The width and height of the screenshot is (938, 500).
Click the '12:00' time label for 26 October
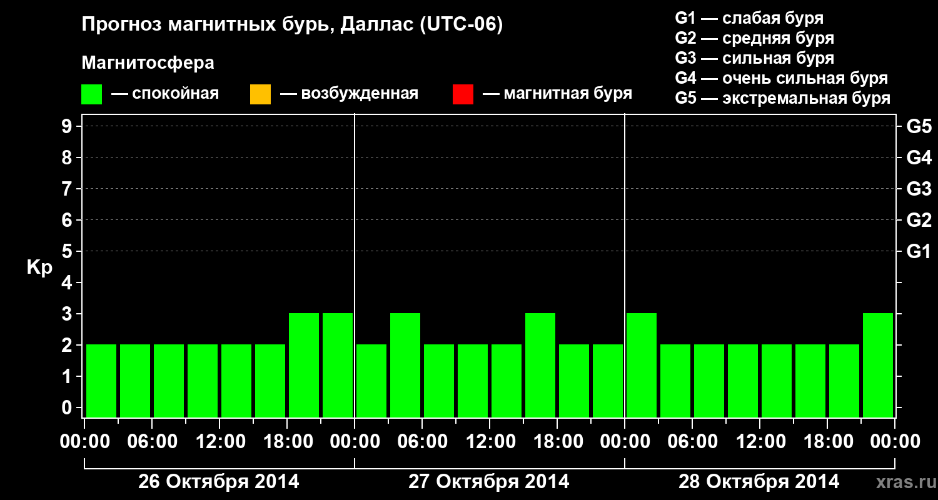pos(221,442)
